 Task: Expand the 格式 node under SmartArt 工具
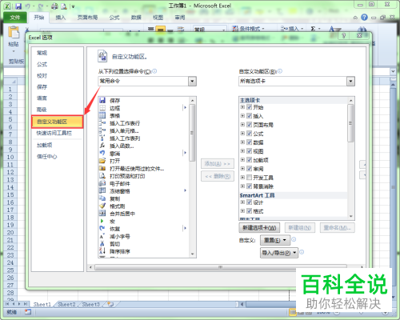click(242, 211)
